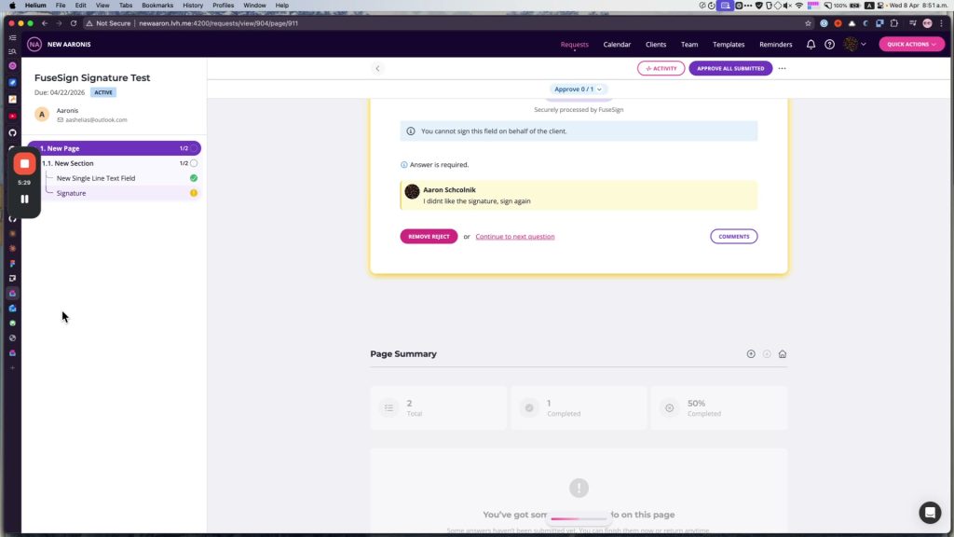Click the Wi-Fi status icon

click(799, 6)
